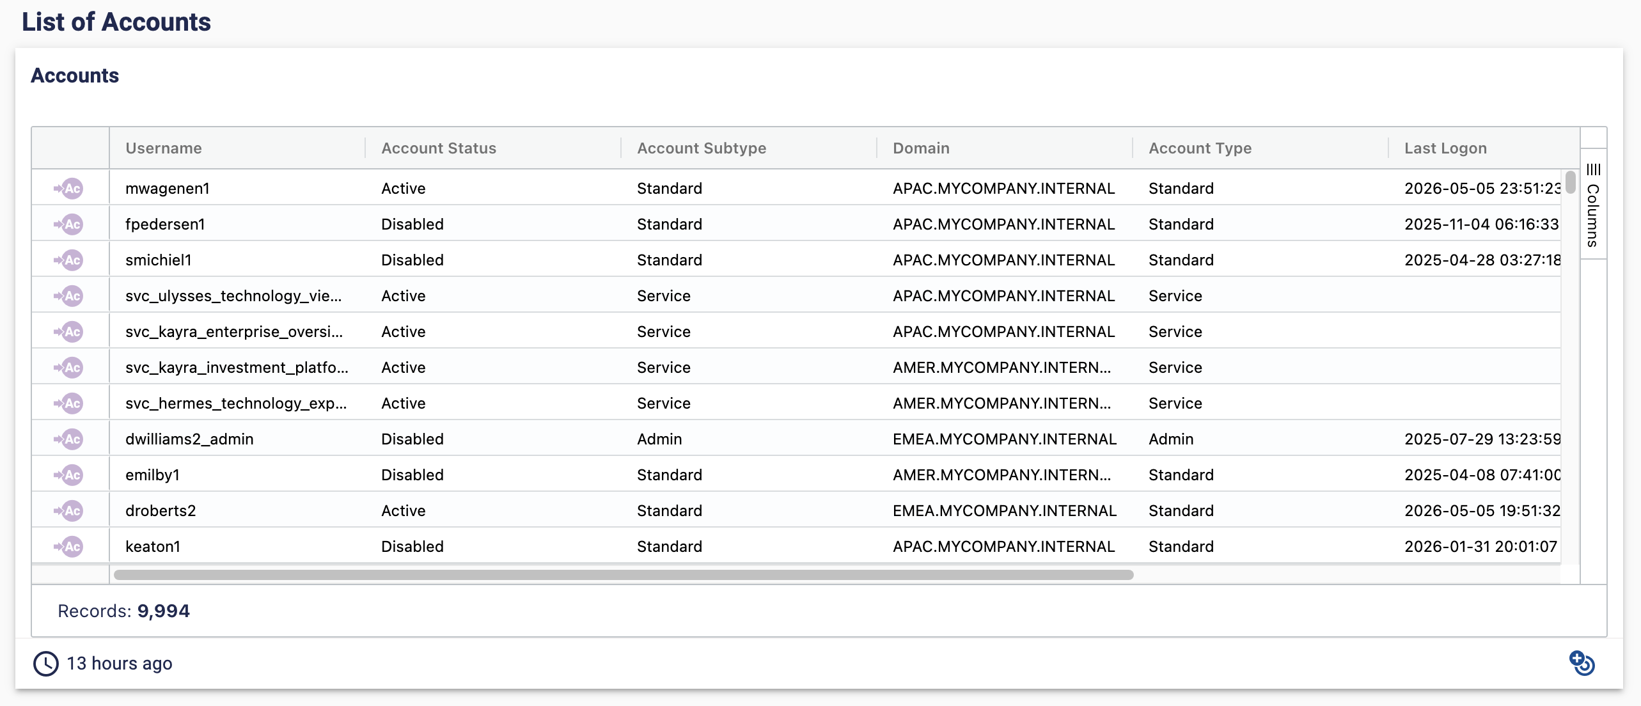Open account icon for svc_ulysses_technology row
The width and height of the screenshot is (1641, 706).
tap(68, 295)
